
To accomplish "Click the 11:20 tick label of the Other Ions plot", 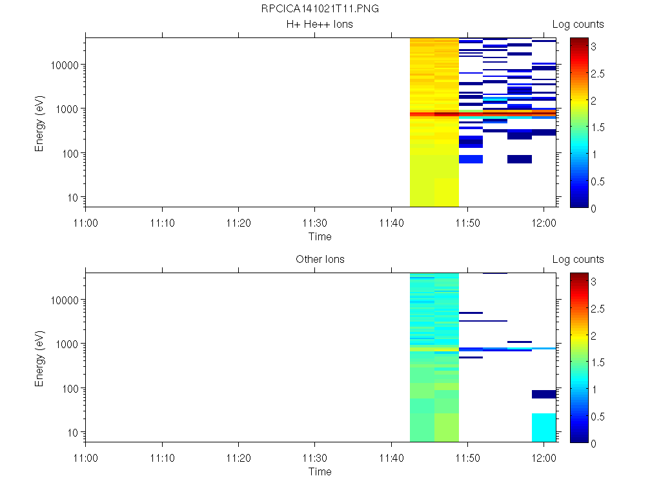I will (x=239, y=458).
